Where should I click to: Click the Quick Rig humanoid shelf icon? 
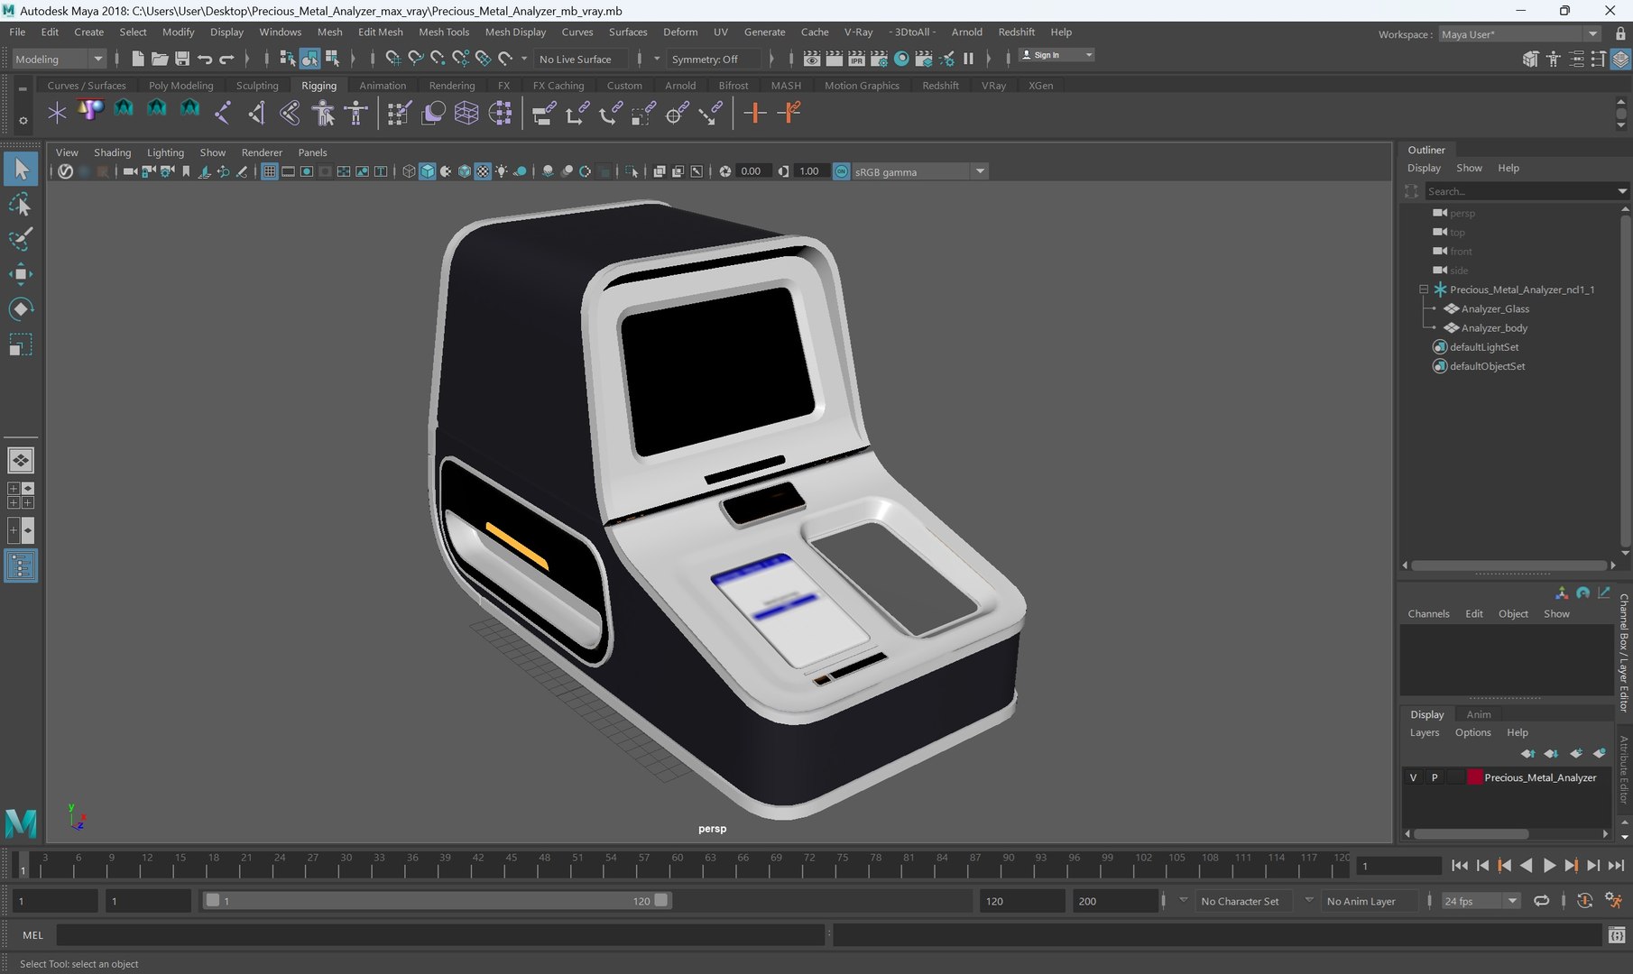[323, 113]
